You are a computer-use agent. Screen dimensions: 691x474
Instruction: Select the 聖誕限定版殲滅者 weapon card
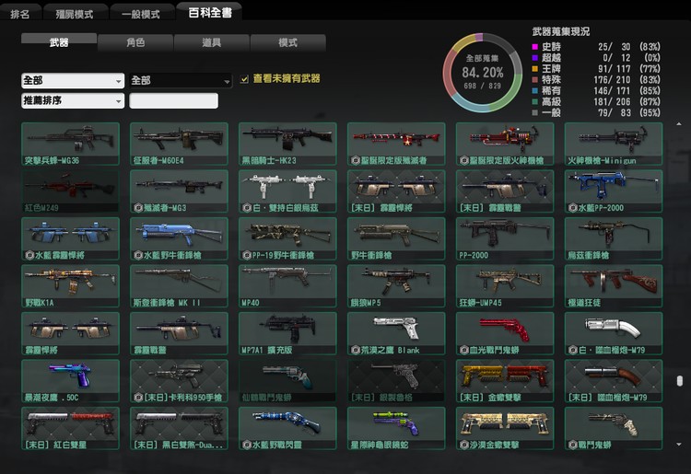(x=396, y=144)
